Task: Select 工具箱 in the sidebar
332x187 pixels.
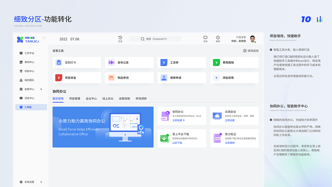Action: click(31, 107)
